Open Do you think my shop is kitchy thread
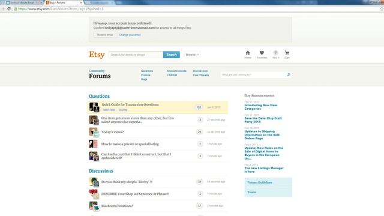This screenshot has width=384, height=216. point(127,182)
